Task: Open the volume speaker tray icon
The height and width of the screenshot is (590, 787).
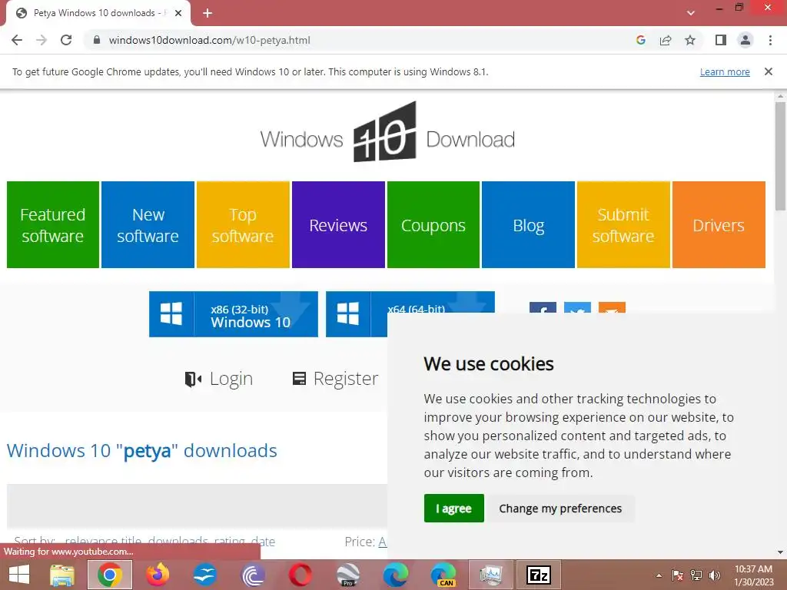Action: coord(715,575)
